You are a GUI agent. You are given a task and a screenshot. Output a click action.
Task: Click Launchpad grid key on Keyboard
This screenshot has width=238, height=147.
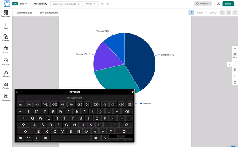tap(54, 104)
